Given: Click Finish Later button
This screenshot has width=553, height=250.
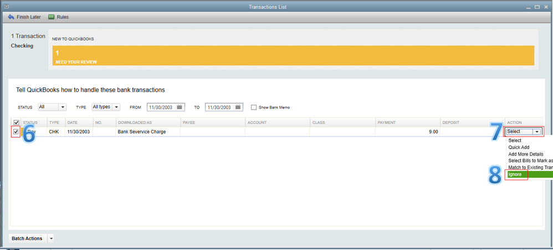Looking at the screenshot, I should (24, 17).
